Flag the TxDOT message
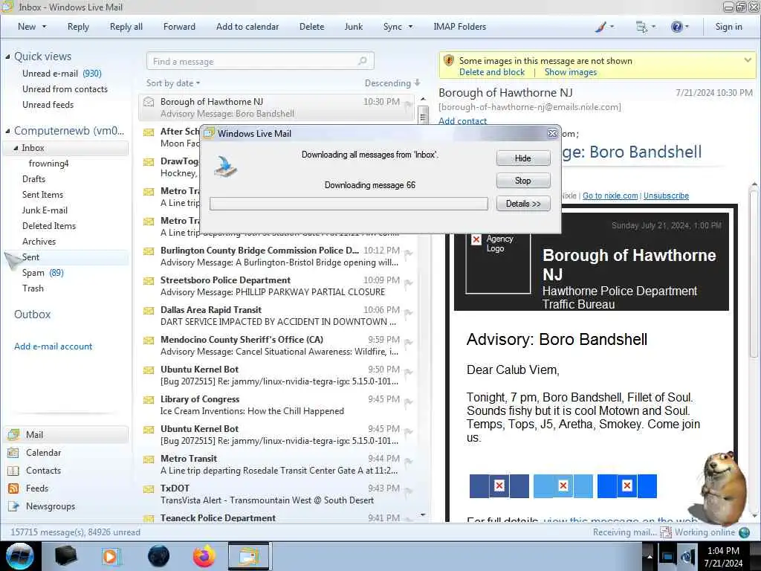This screenshot has width=761, height=571. click(408, 491)
